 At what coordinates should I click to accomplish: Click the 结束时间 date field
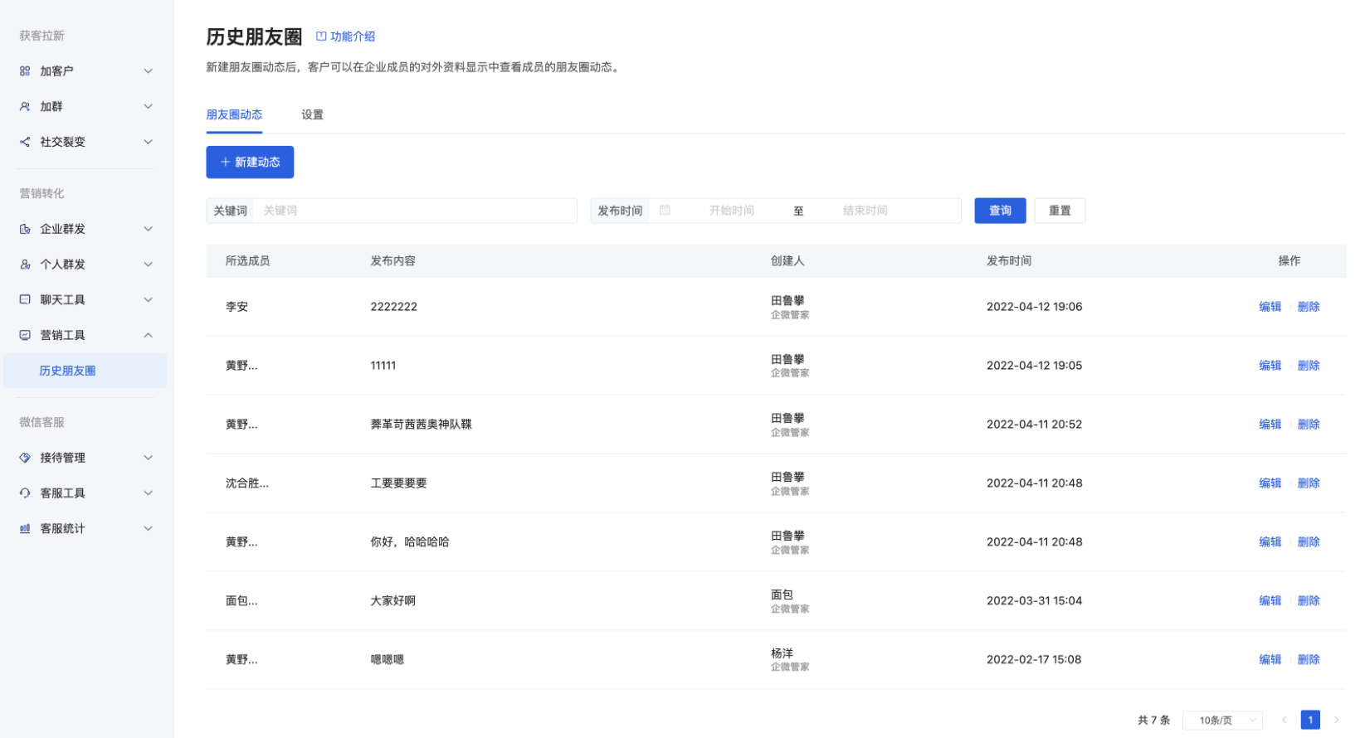(865, 211)
